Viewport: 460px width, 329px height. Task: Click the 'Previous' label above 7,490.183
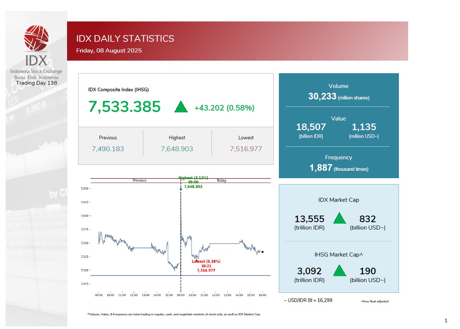(108, 138)
